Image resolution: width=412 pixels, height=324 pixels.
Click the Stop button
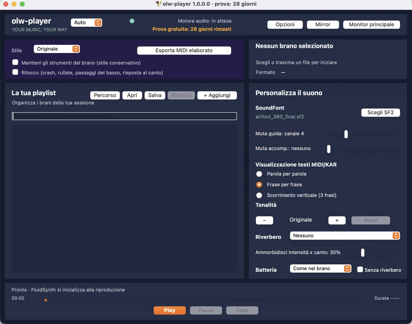[242, 310]
